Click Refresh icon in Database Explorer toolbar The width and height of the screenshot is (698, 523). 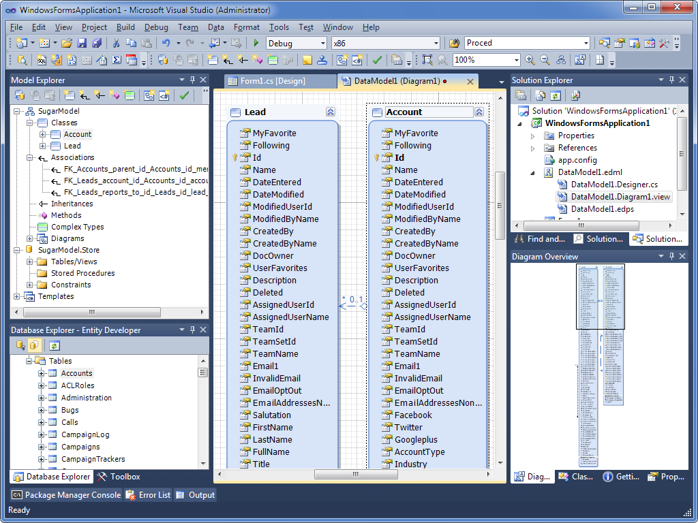(x=55, y=345)
